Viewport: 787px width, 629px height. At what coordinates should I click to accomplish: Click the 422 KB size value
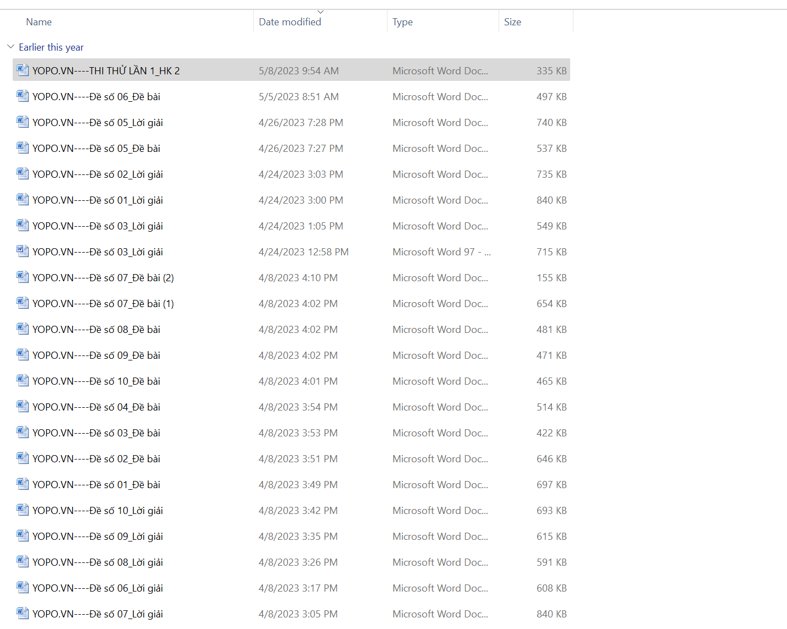tap(551, 433)
